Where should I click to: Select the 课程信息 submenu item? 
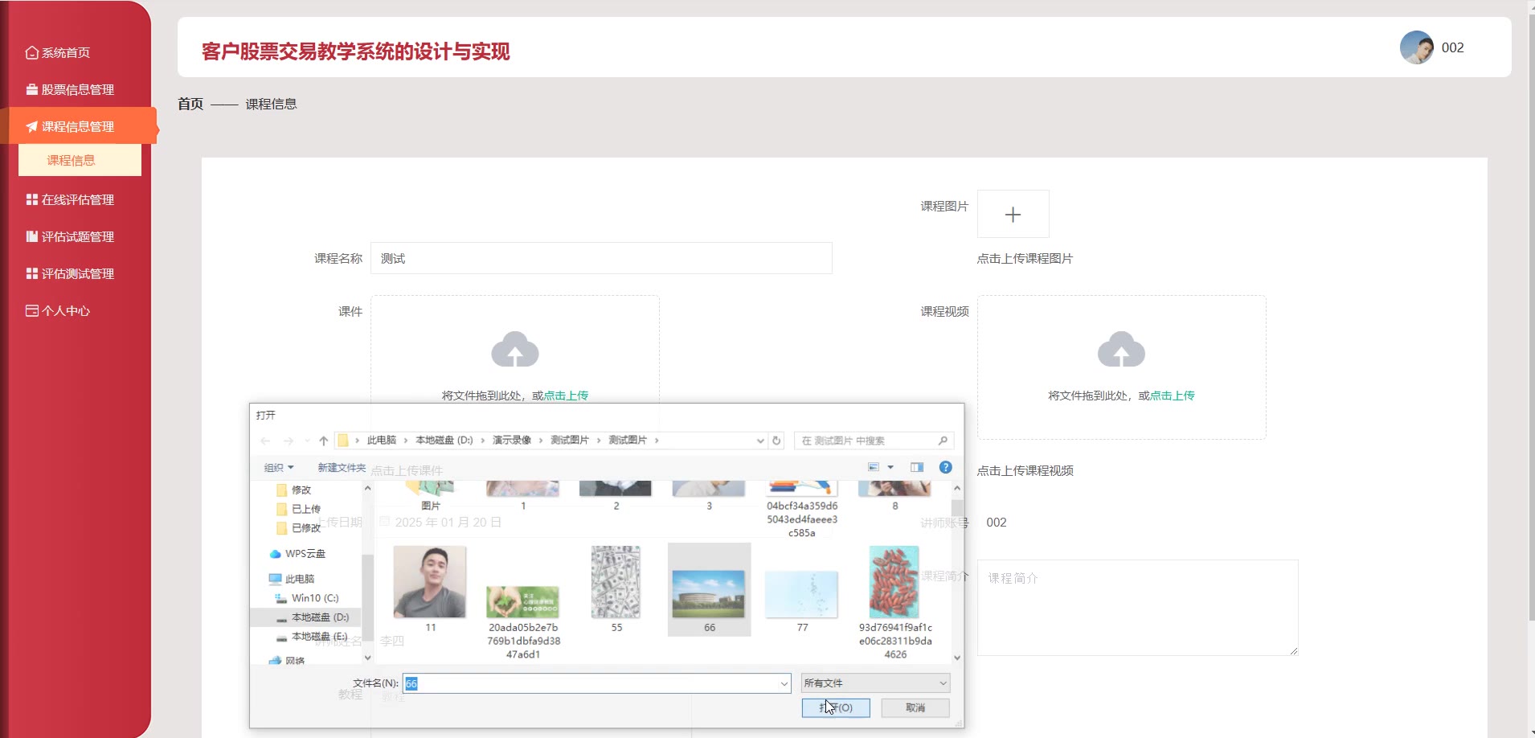[x=80, y=160]
